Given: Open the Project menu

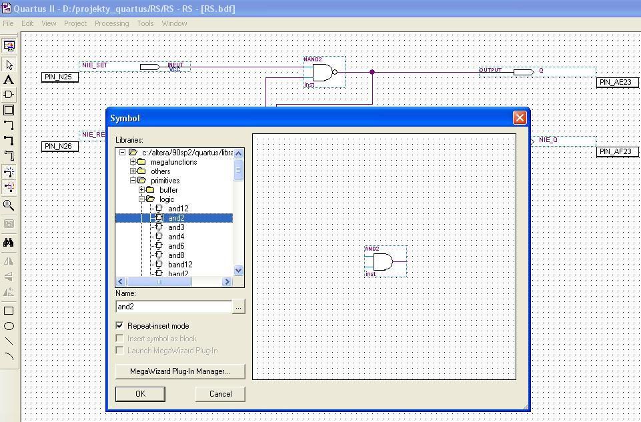Looking at the screenshot, I should click(75, 23).
